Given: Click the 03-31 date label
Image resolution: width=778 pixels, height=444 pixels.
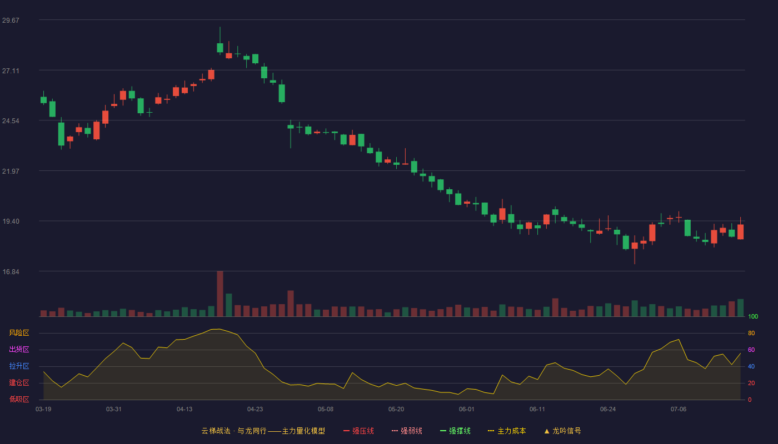Looking at the screenshot, I should pos(114,409).
